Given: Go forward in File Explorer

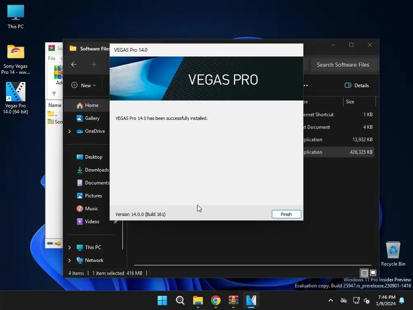Looking at the screenshot, I should (93, 64).
